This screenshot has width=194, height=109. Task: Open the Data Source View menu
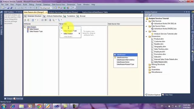[59, 5]
